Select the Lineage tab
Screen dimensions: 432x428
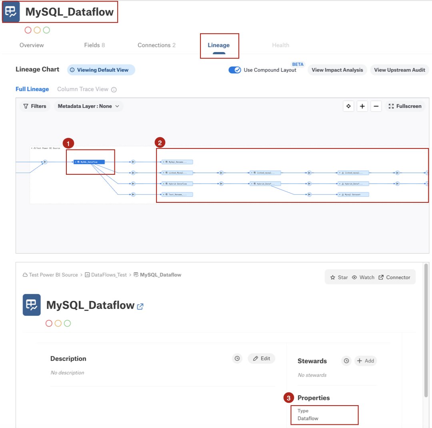(219, 45)
